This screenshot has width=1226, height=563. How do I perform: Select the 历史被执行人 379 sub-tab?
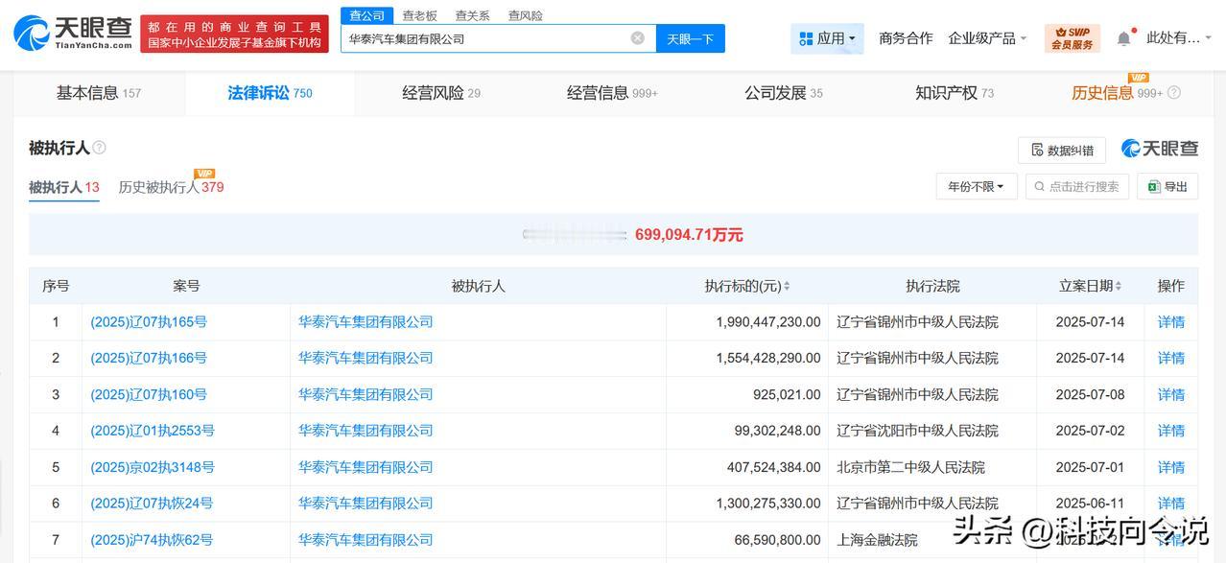(x=171, y=187)
